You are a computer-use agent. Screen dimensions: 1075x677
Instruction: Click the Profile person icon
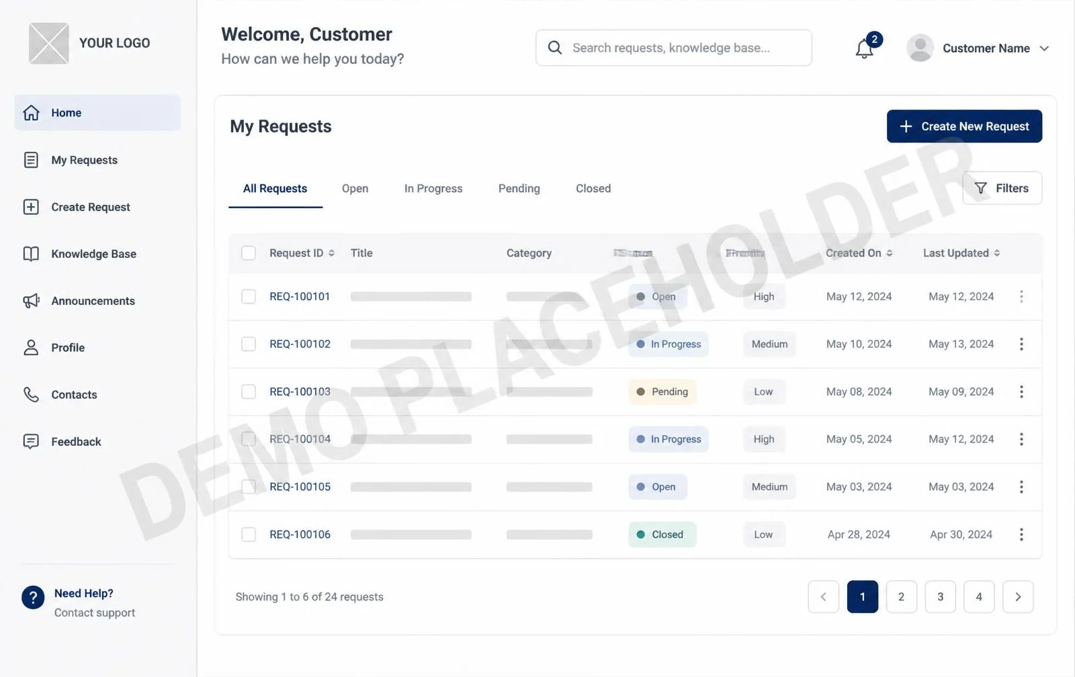coord(31,347)
